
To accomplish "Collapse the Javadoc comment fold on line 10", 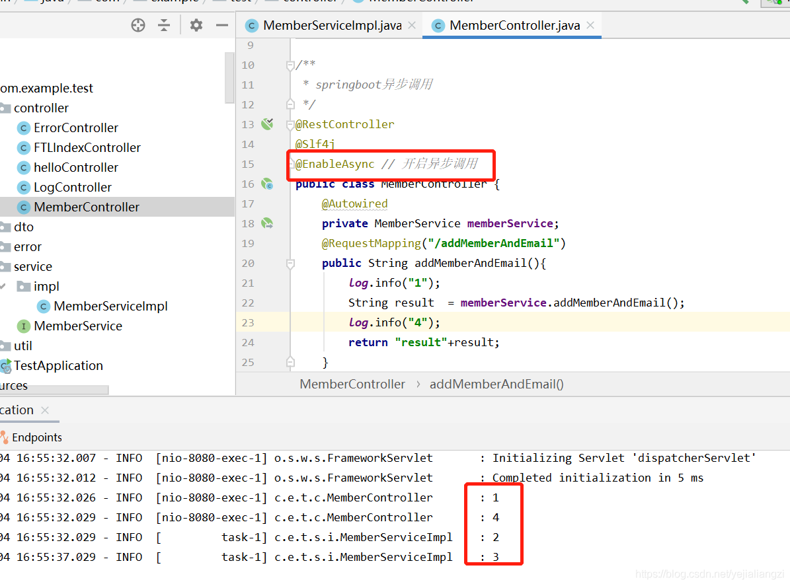I will point(290,65).
